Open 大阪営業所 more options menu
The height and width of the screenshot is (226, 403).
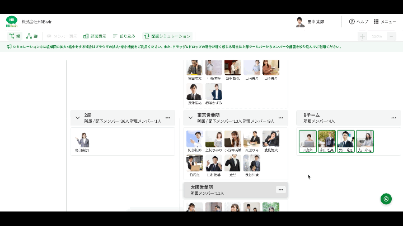click(280, 190)
